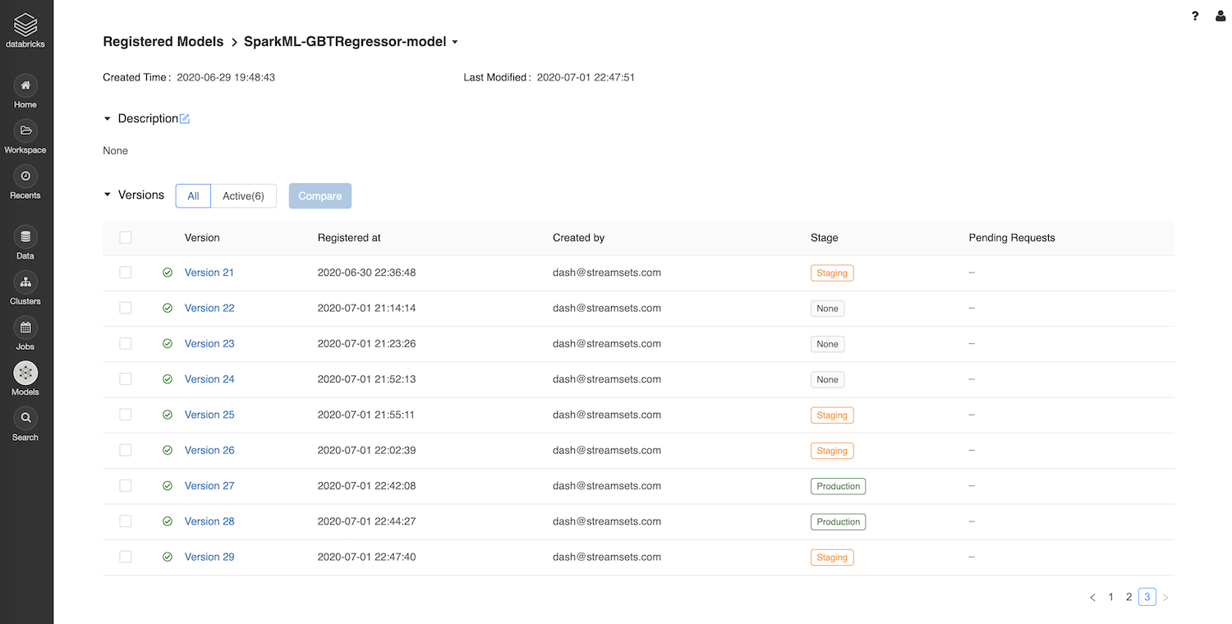Open the user account icon

coord(1221,16)
